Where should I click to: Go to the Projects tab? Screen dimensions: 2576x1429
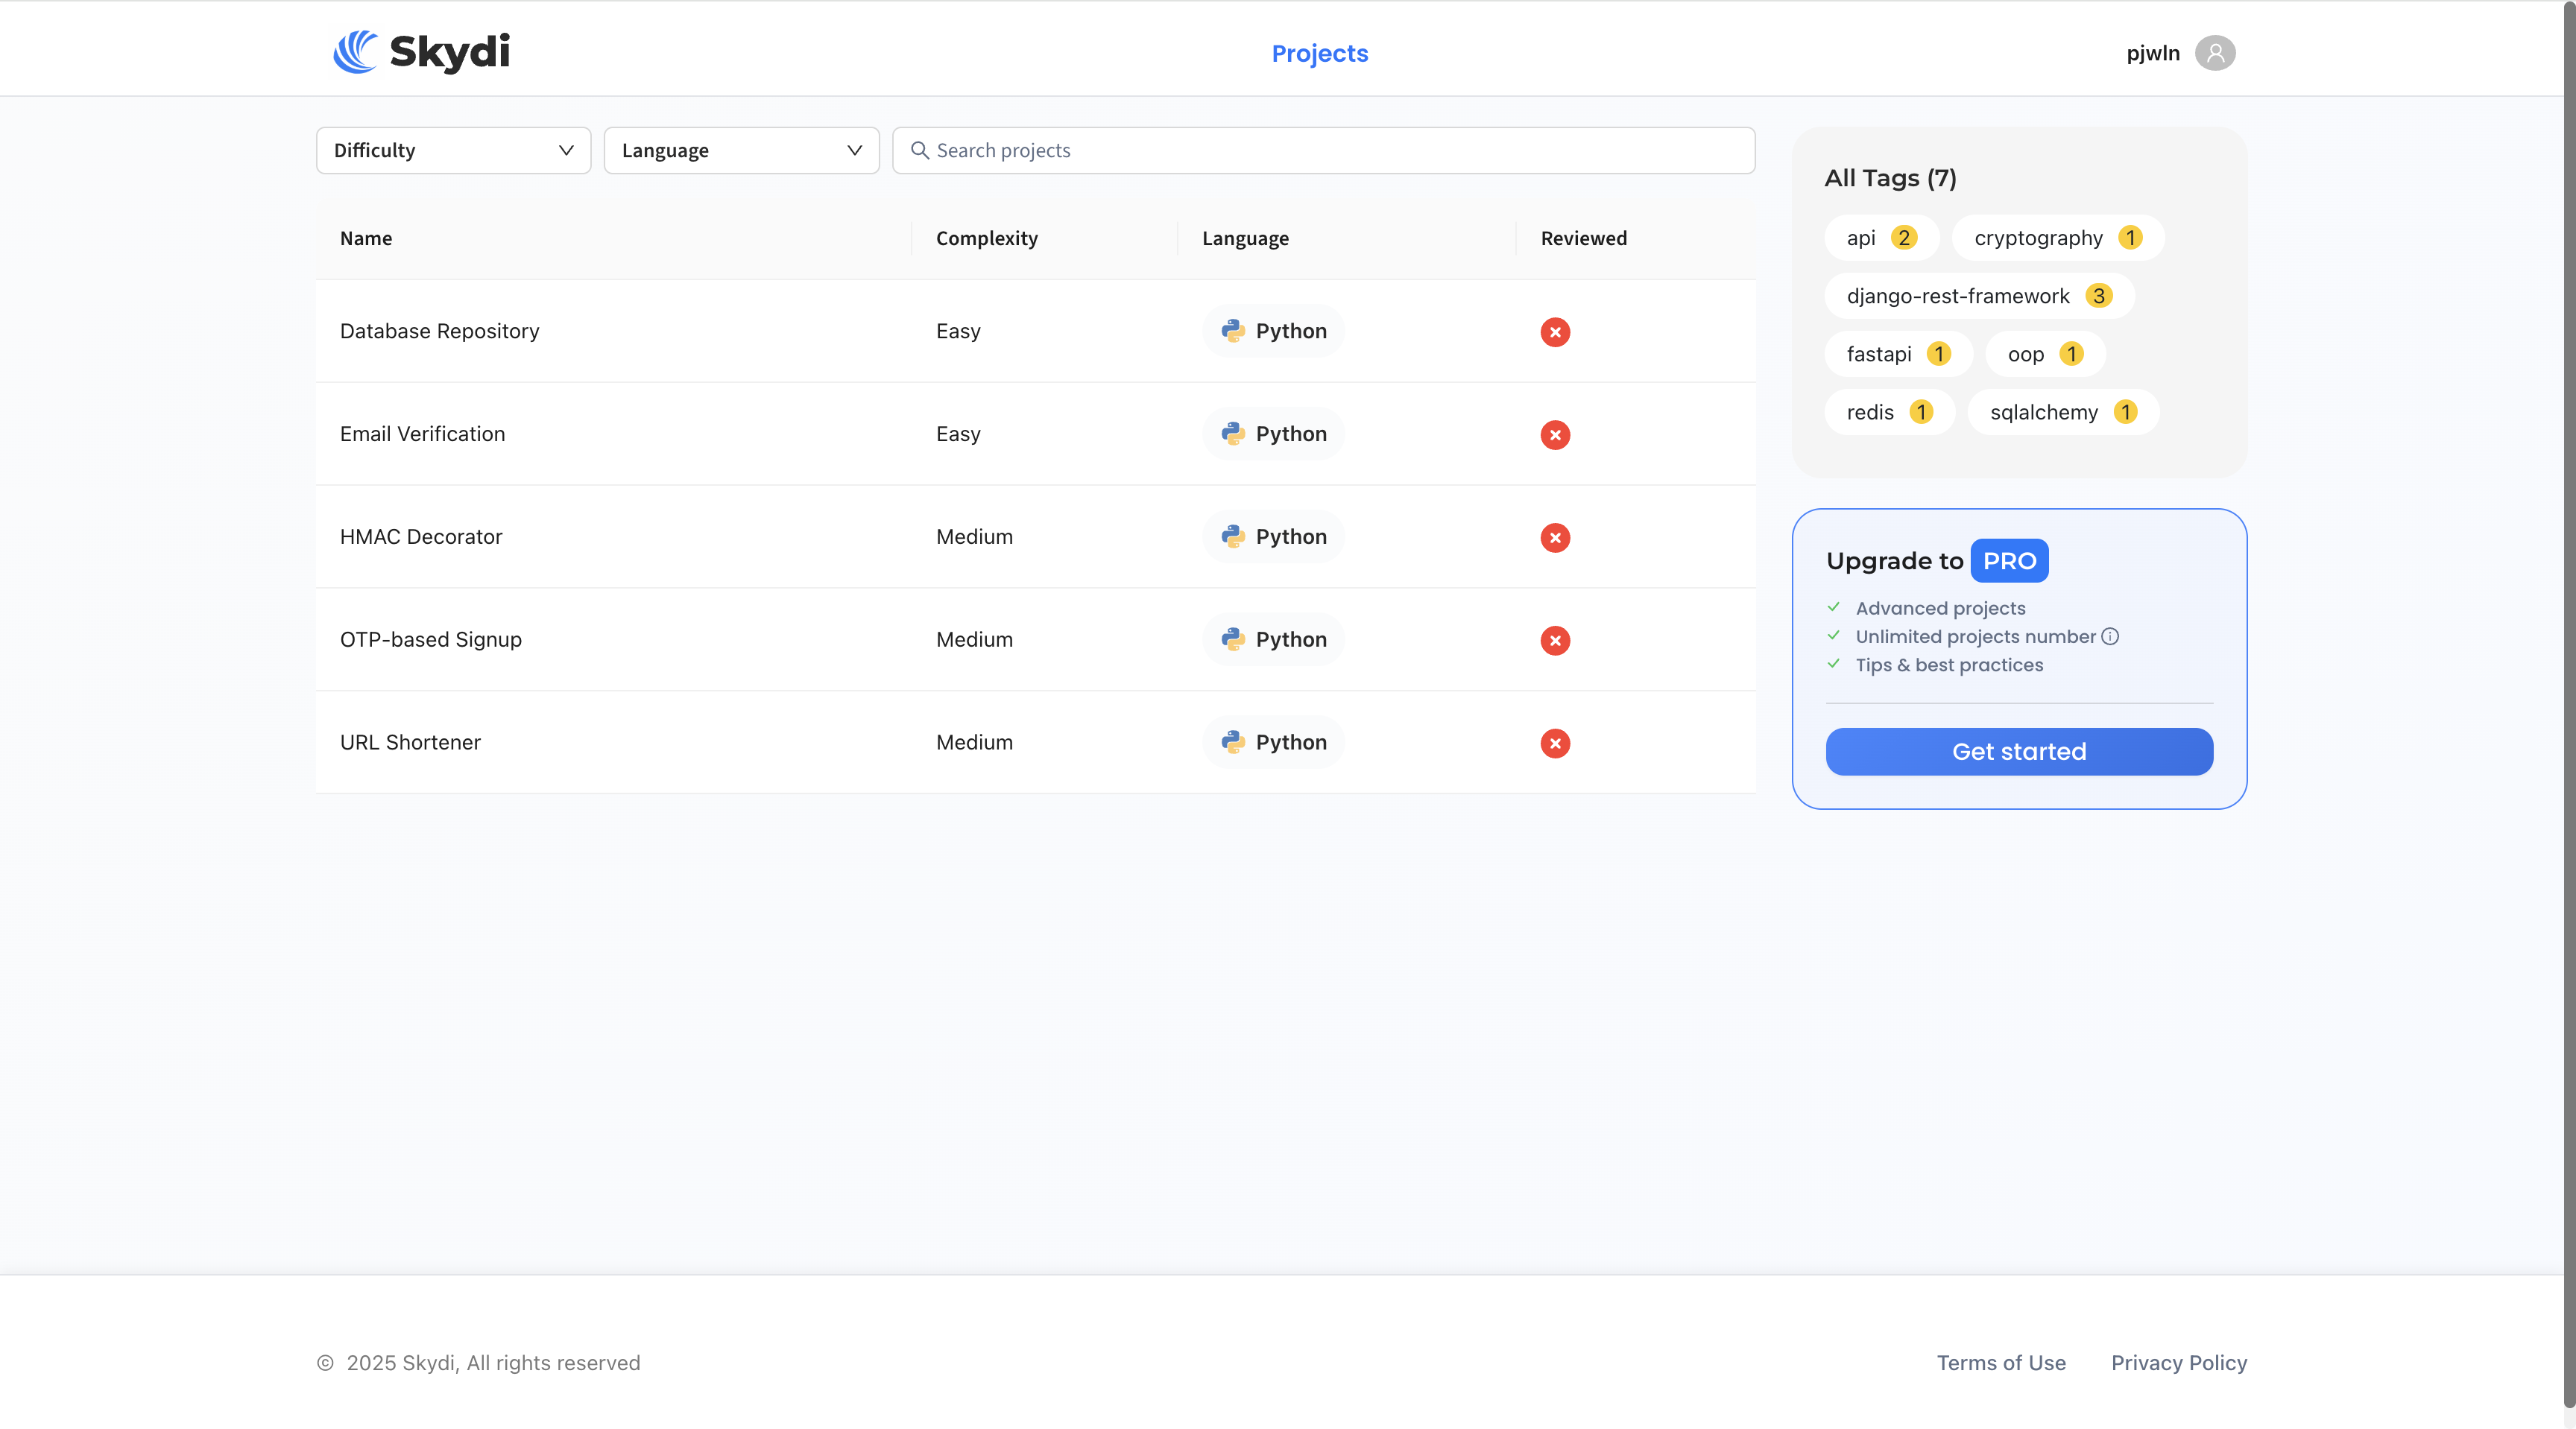click(x=1319, y=53)
